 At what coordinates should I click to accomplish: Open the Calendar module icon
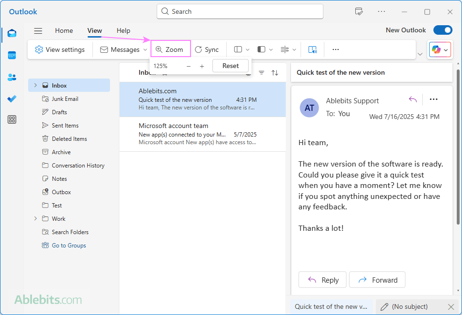[x=12, y=55]
